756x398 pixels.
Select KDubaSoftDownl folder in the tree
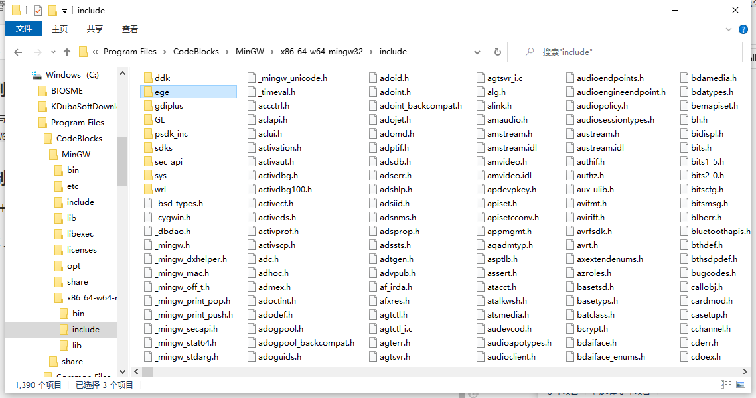(x=84, y=107)
